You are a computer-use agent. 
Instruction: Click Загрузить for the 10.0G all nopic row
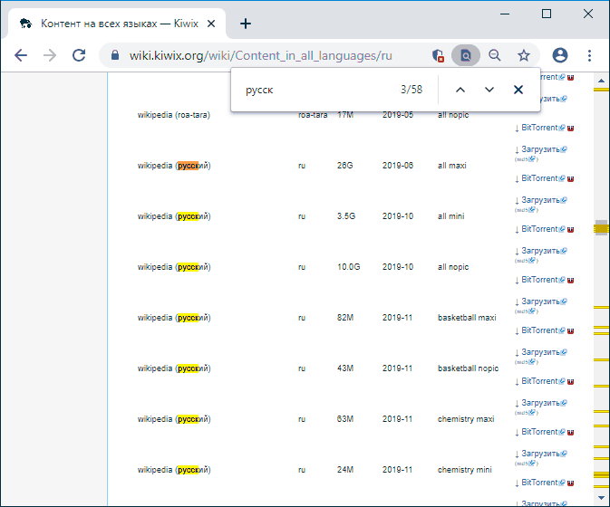[x=541, y=251]
